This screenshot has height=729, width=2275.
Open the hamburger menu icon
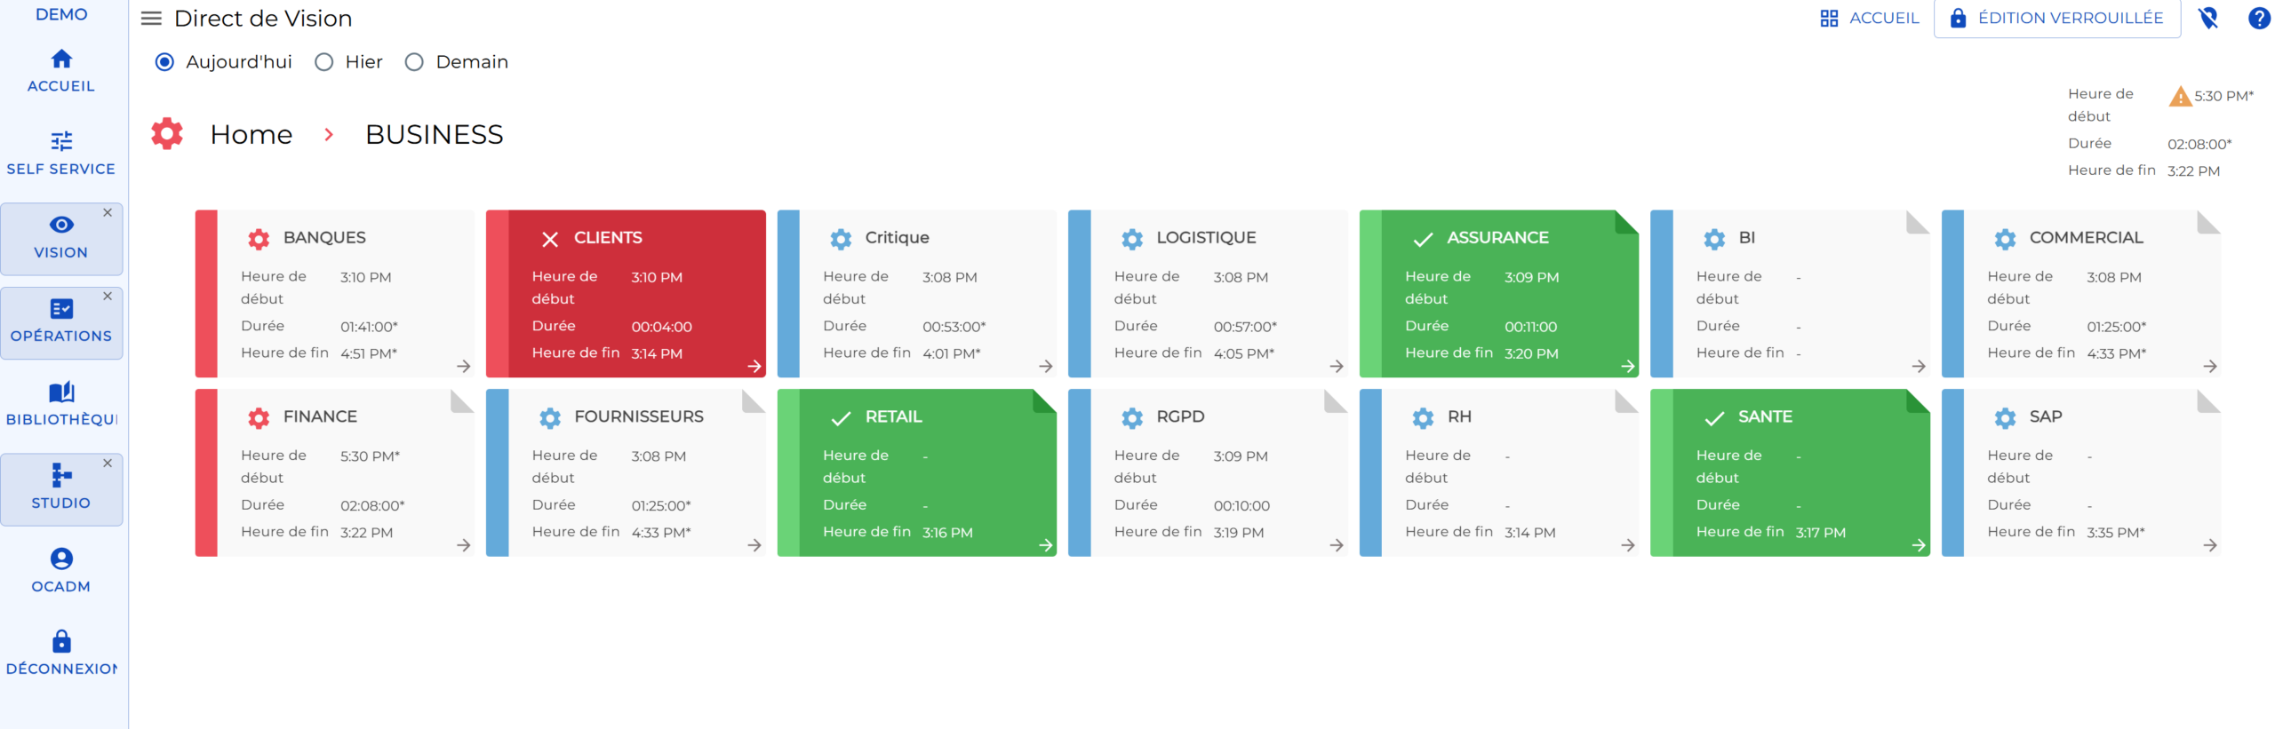tap(151, 19)
